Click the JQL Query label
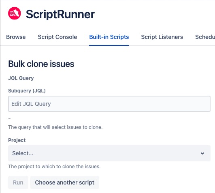Image resolution: width=215 pixels, height=193 pixels. (x=21, y=78)
